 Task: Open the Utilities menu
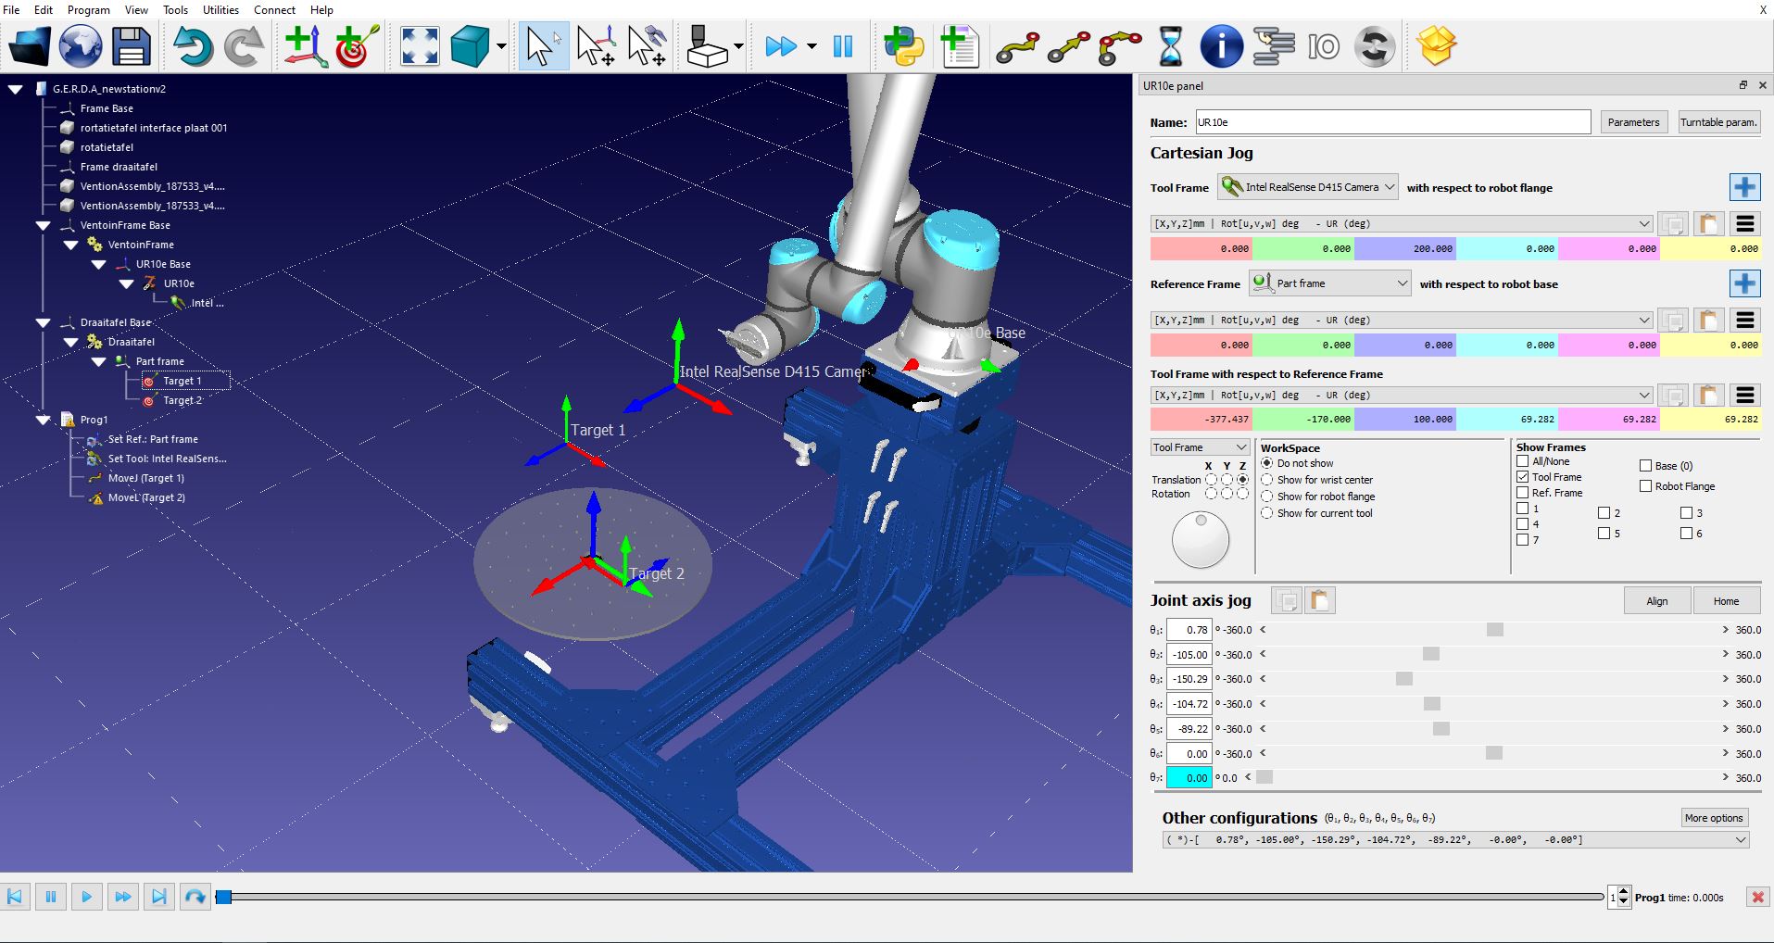click(x=220, y=9)
